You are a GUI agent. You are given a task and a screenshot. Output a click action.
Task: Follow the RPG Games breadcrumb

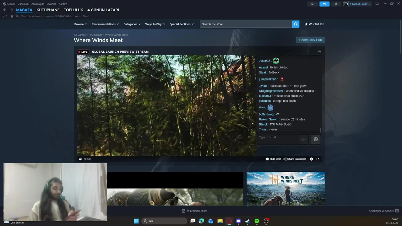click(95, 35)
